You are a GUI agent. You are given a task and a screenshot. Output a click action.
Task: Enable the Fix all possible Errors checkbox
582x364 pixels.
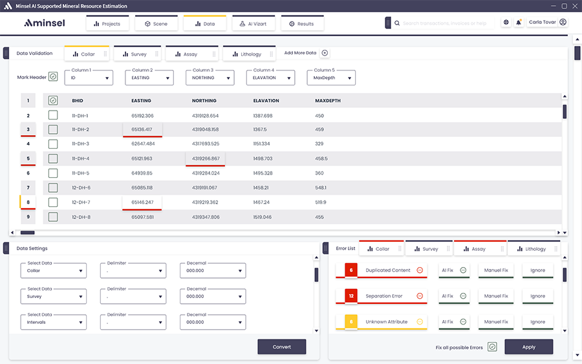(492, 347)
